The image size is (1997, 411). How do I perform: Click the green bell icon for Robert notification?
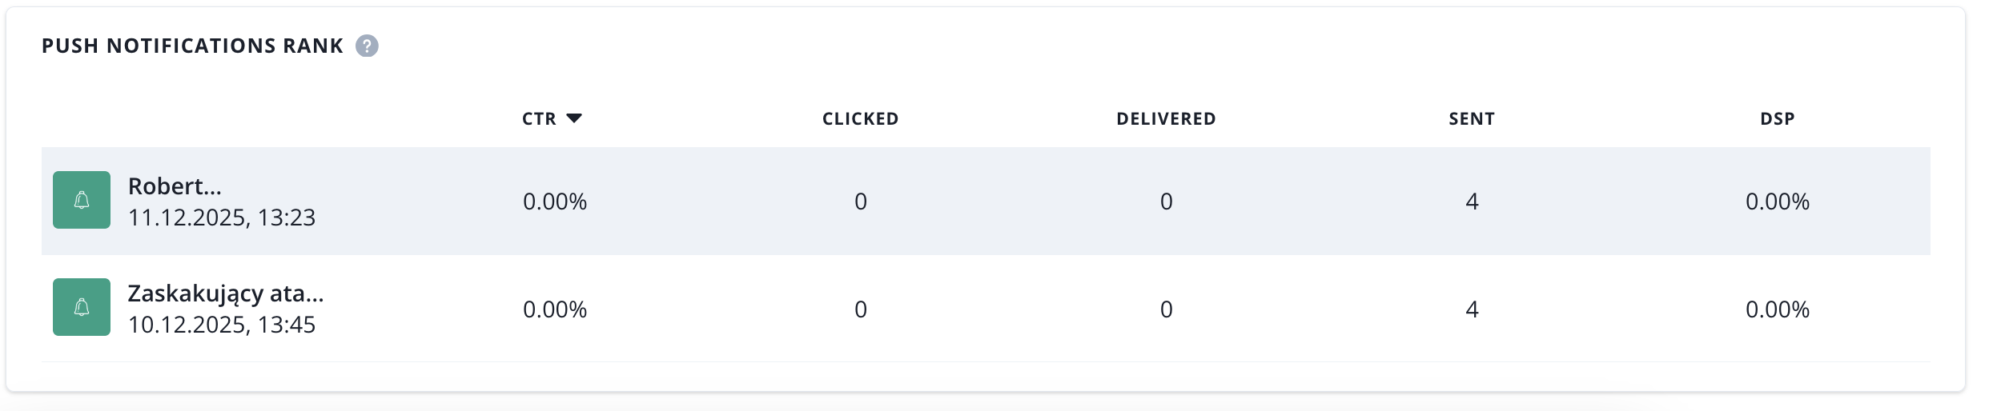[82, 200]
